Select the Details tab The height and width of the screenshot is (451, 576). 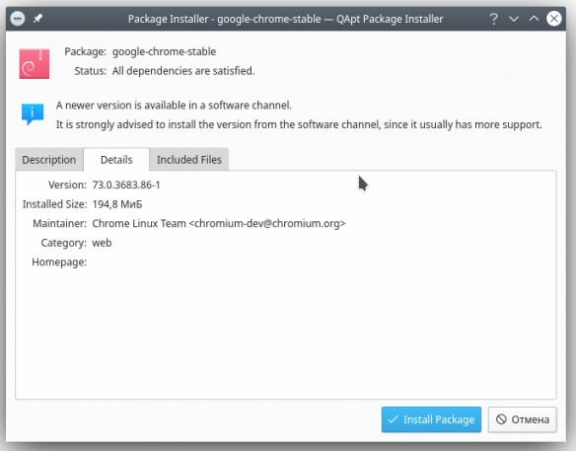click(116, 160)
